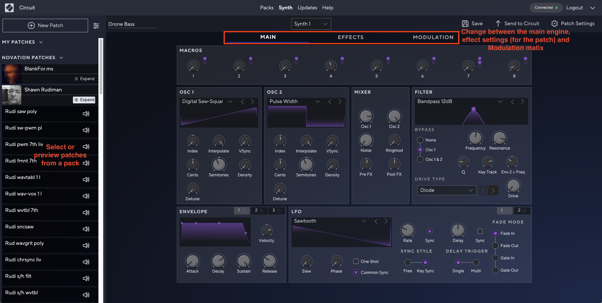Toggle LFO Delay Sync checkbox
Viewport: 602px width, 303px height.
click(480, 231)
